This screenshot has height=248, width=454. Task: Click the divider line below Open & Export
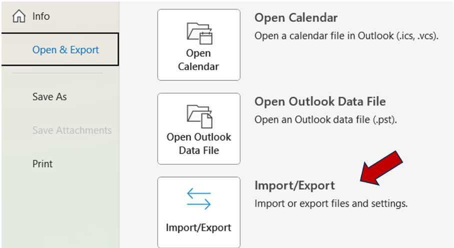[57, 73]
